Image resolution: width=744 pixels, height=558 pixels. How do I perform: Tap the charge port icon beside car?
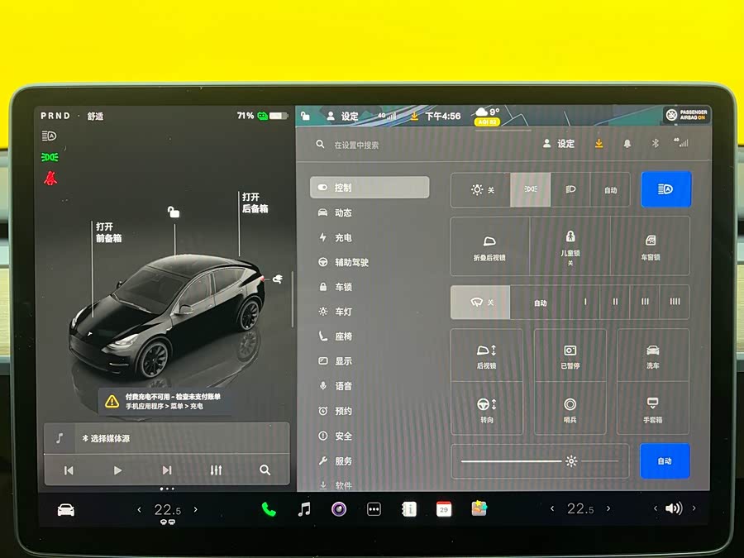(278, 279)
